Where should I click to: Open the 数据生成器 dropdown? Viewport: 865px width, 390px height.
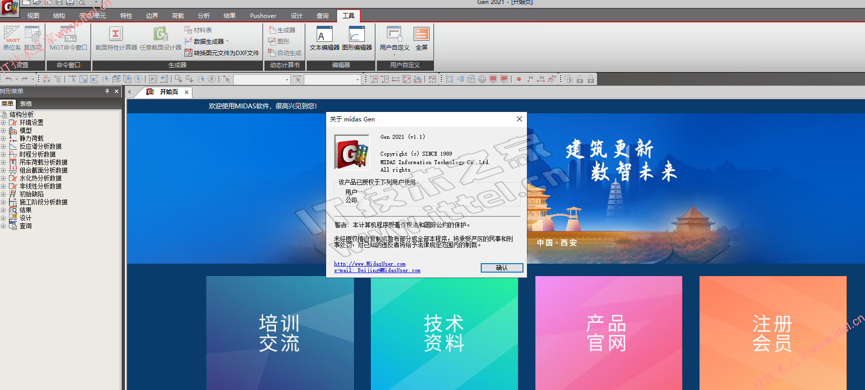[x=228, y=41]
